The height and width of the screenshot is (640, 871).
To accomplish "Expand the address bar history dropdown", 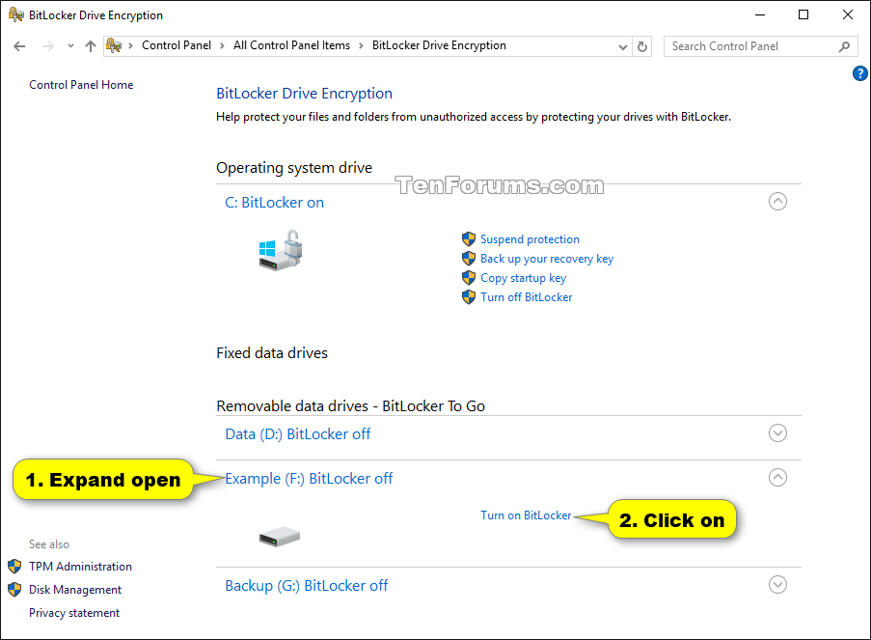I will [623, 46].
